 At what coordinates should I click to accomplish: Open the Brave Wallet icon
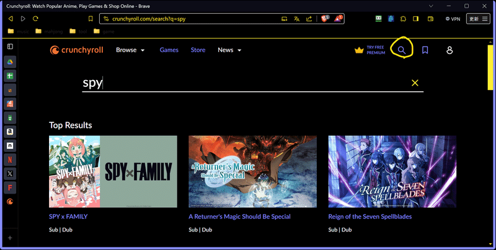pos(430,19)
